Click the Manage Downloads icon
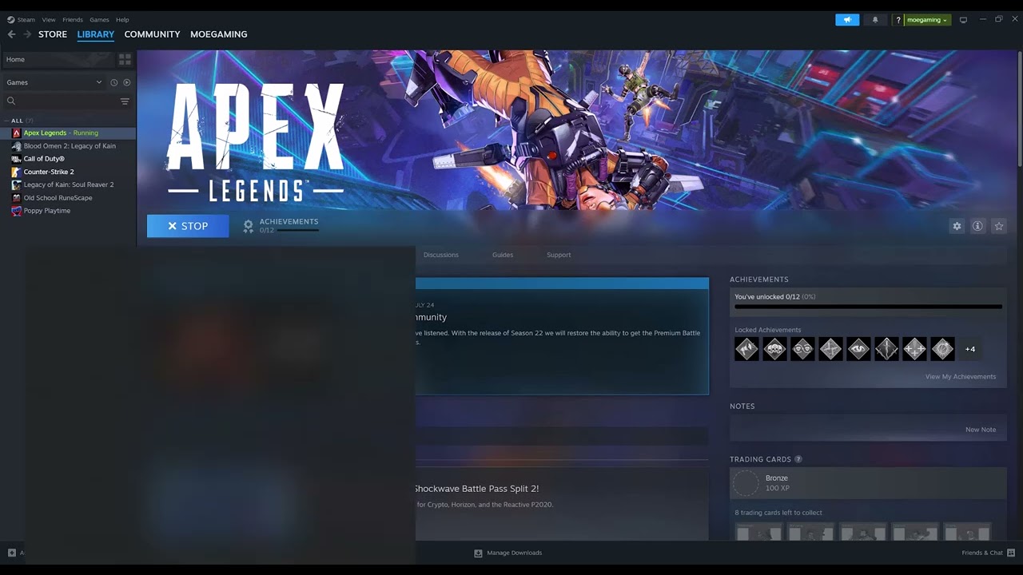 [x=478, y=553]
